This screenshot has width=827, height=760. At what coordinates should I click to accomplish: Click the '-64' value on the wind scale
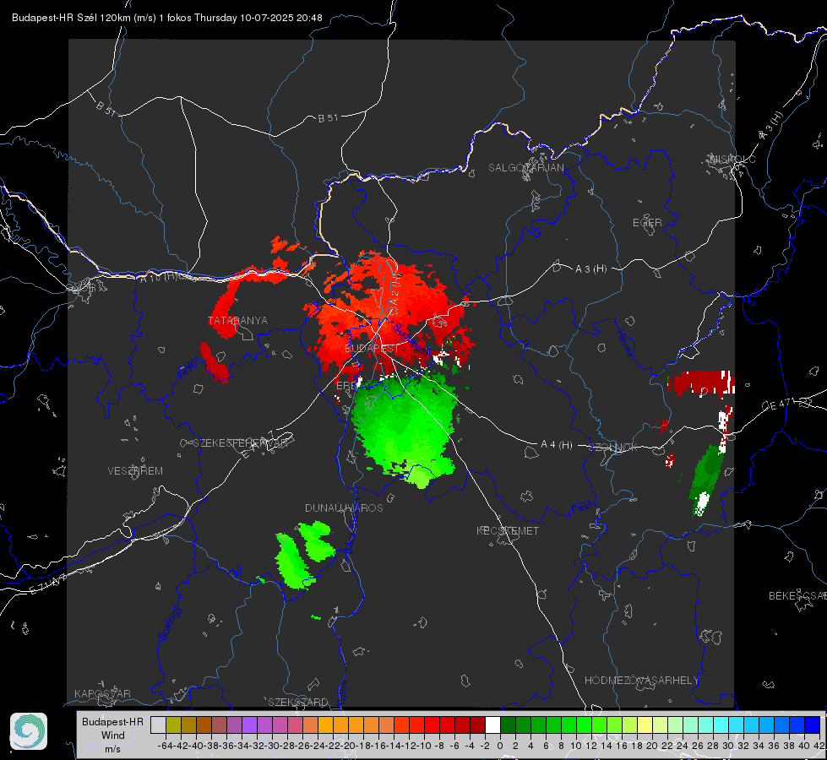(x=166, y=746)
